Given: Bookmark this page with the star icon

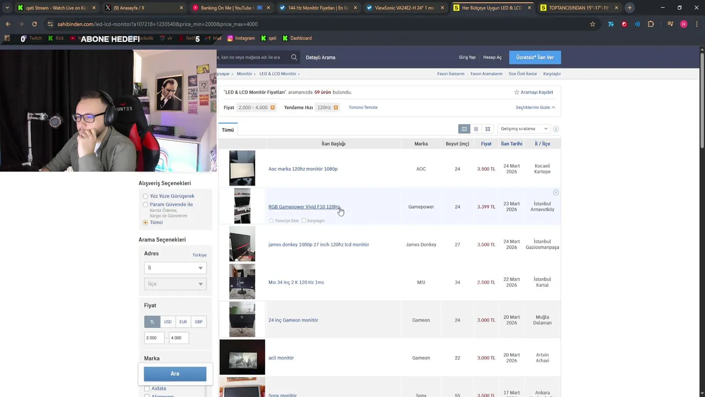Looking at the screenshot, I should tap(593, 24).
